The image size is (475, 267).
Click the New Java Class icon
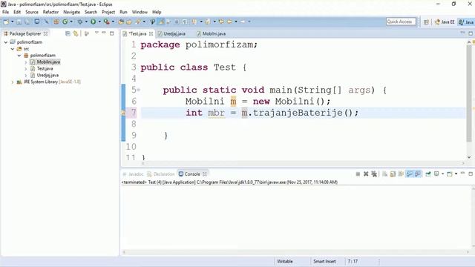point(65,22)
